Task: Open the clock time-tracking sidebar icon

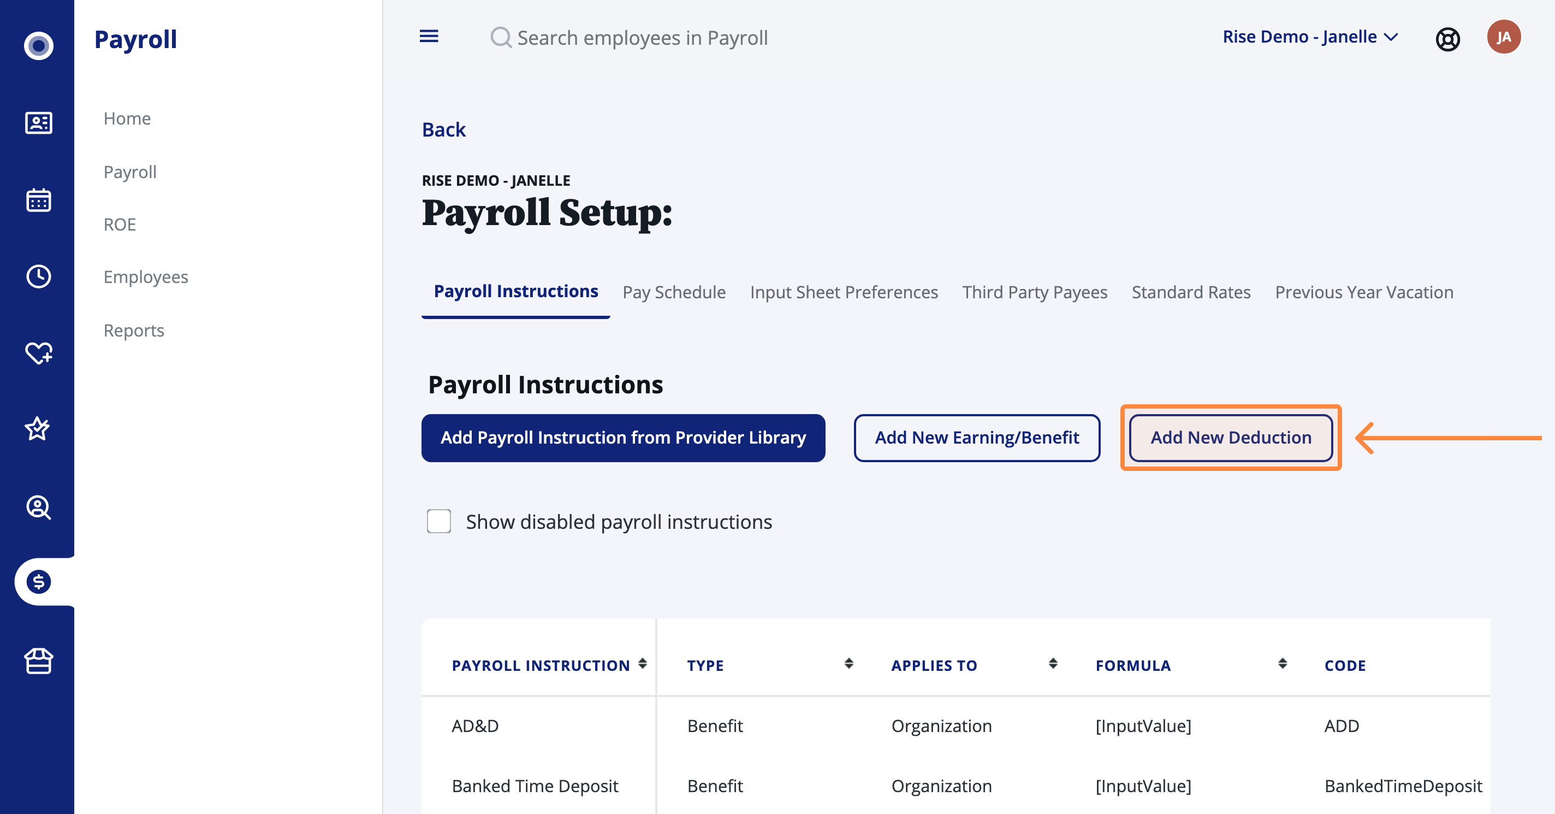Action: (38, 276)
